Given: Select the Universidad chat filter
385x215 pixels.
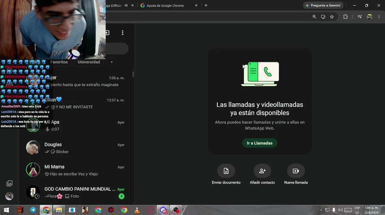Looking at the screenshot, I should (x=89, y=62).
